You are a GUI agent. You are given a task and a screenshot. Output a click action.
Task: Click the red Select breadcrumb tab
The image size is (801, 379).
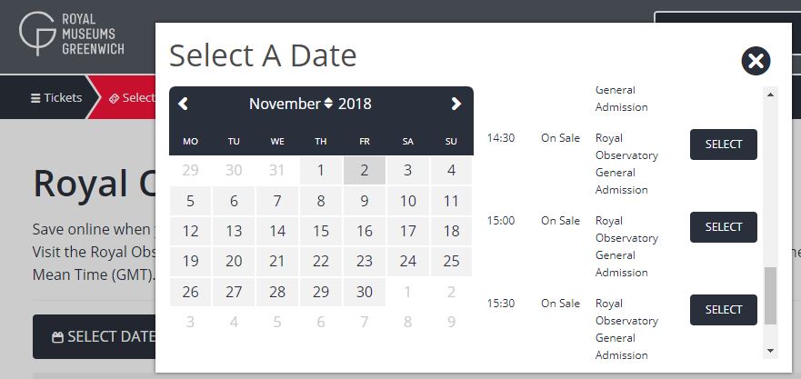[132, 98]
